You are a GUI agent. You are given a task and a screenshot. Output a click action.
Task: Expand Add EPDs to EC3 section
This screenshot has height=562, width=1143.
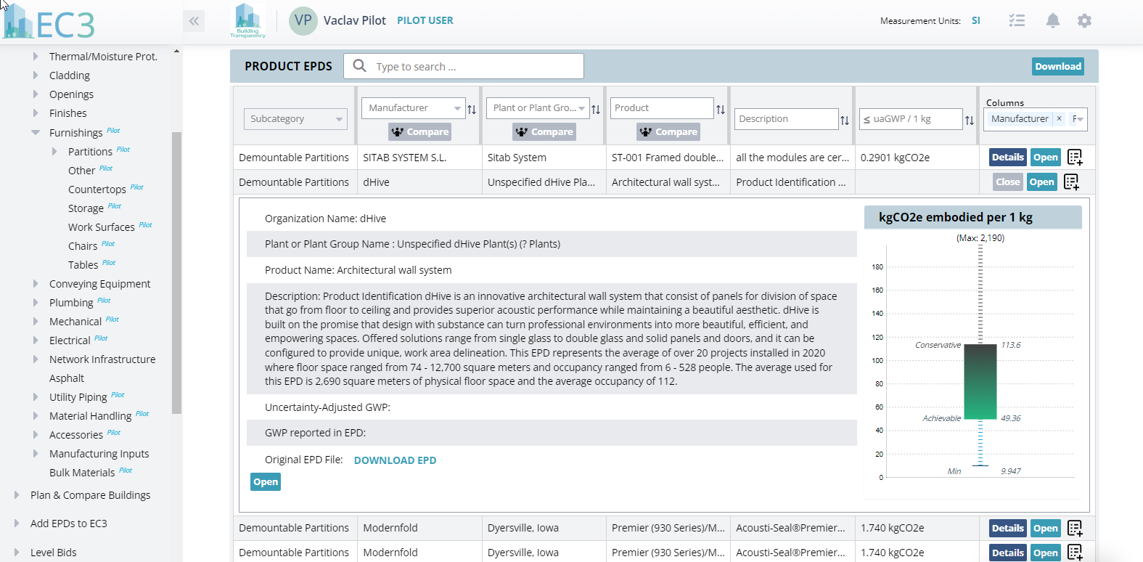click(x=17, y=523)
